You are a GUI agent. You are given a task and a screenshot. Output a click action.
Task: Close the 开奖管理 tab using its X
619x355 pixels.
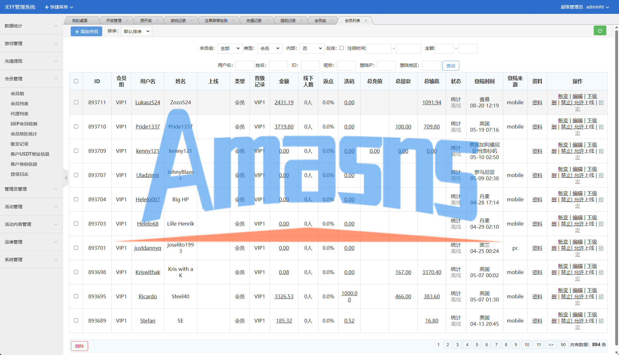pos(127,21)
